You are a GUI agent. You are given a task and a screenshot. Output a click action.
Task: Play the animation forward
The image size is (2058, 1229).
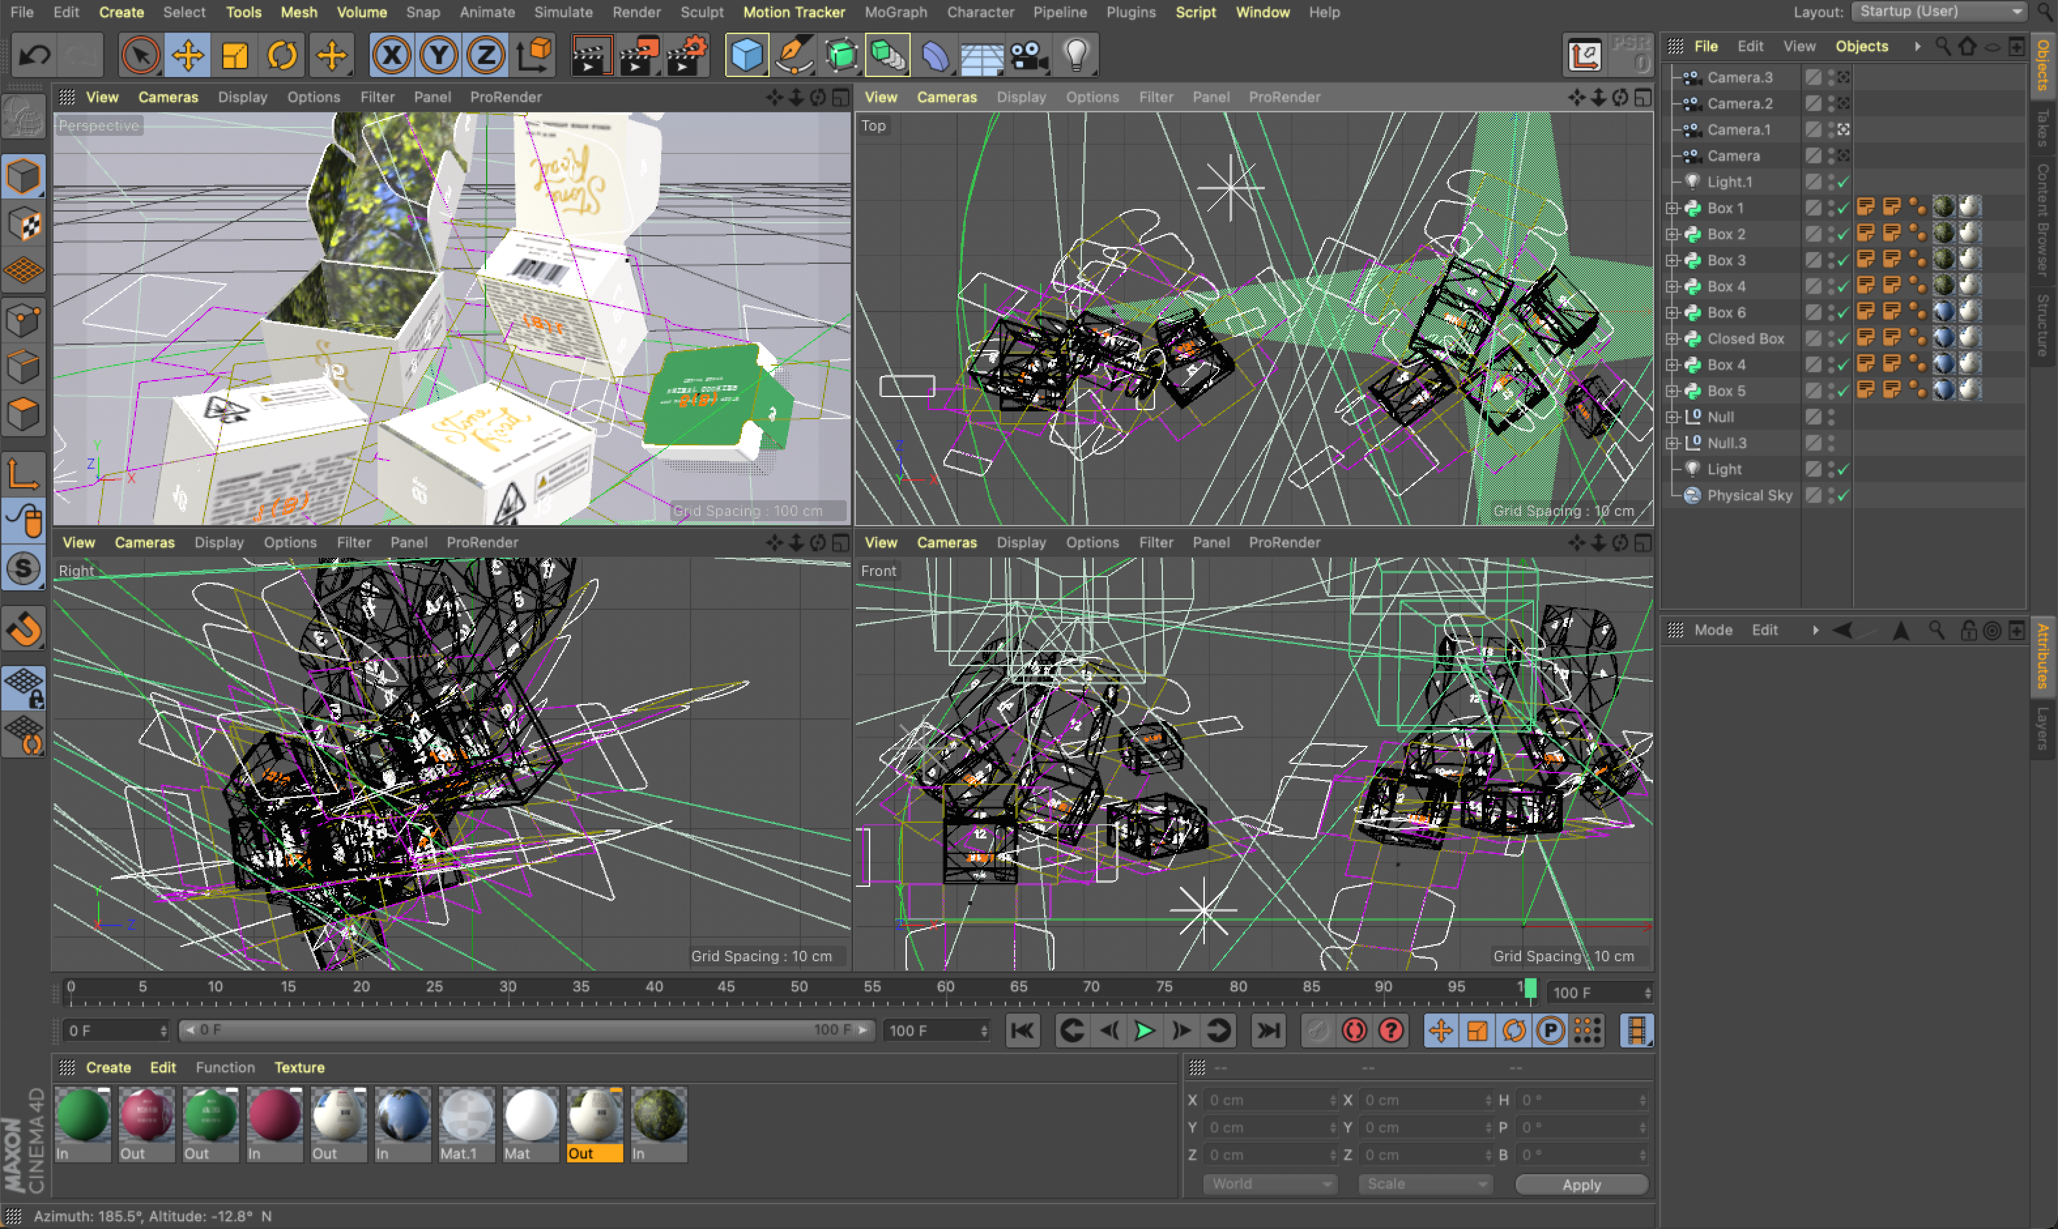(x=1145, y=1030)
